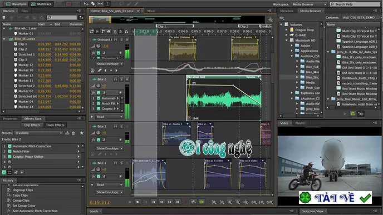Solo the Onboard 1 track
Image resolution: width=383 pixels, height=215 pixels.
[x=121, y=39]
